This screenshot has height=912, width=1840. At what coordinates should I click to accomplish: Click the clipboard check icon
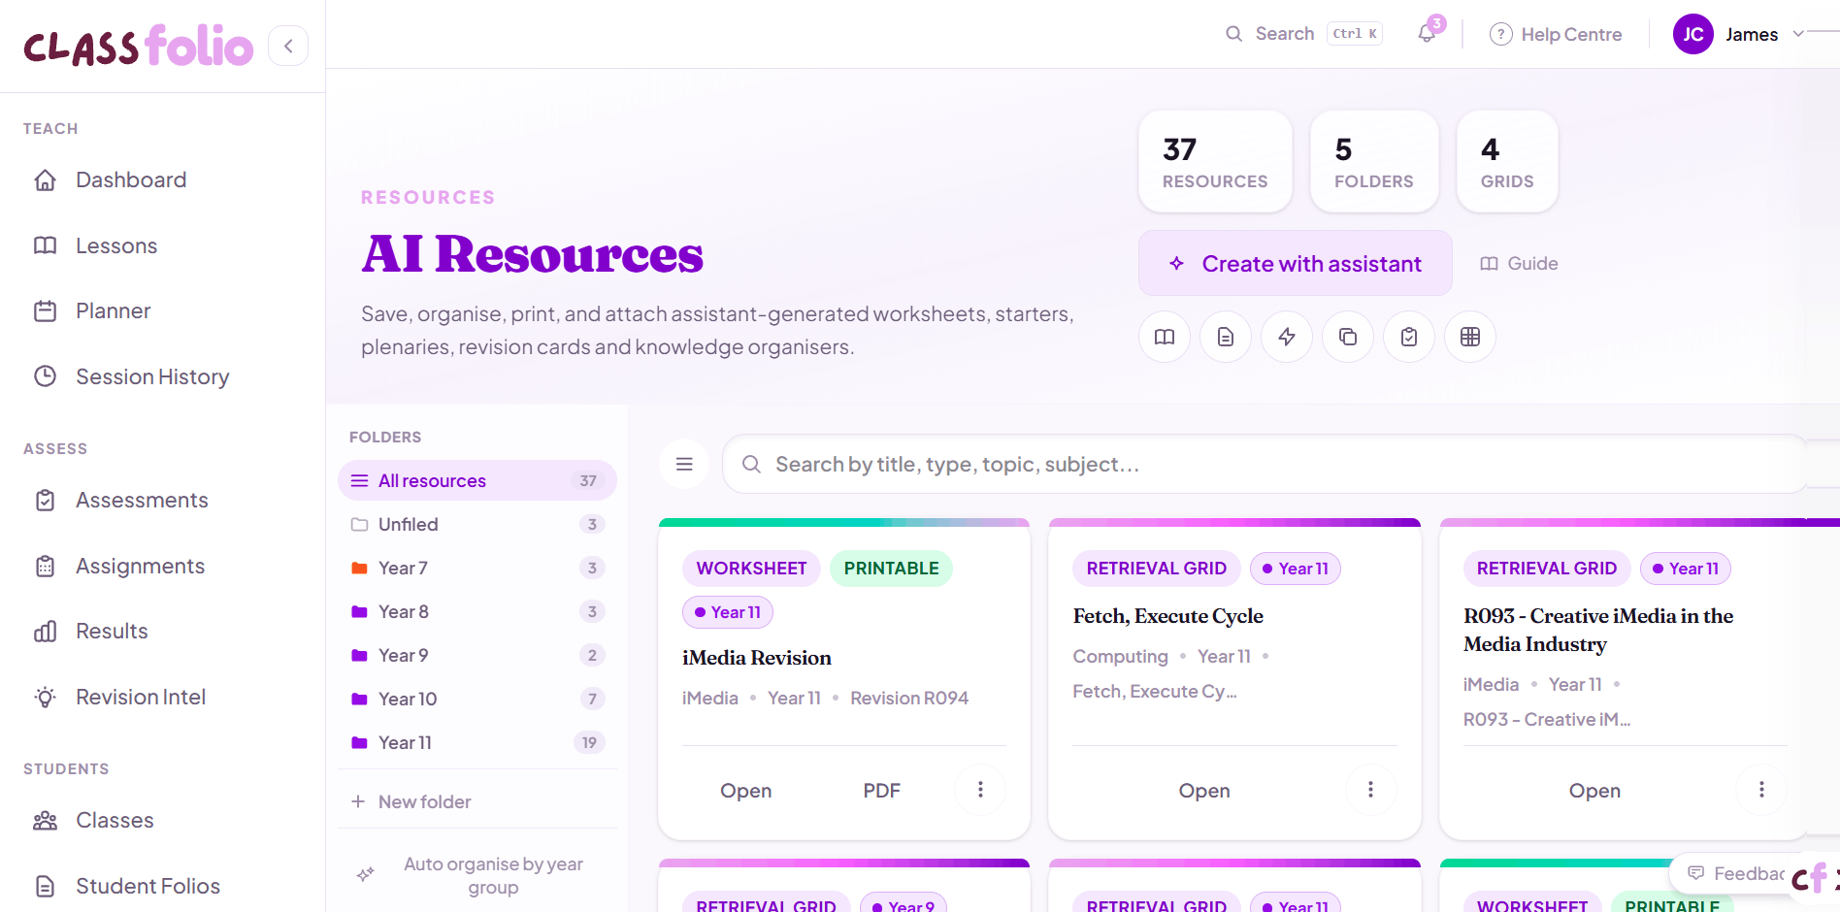pos(1409,337)
